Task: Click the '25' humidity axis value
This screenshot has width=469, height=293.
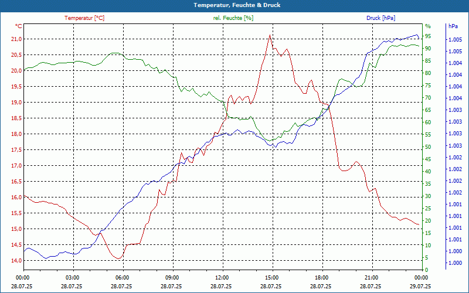Action: tap(428, 209)
